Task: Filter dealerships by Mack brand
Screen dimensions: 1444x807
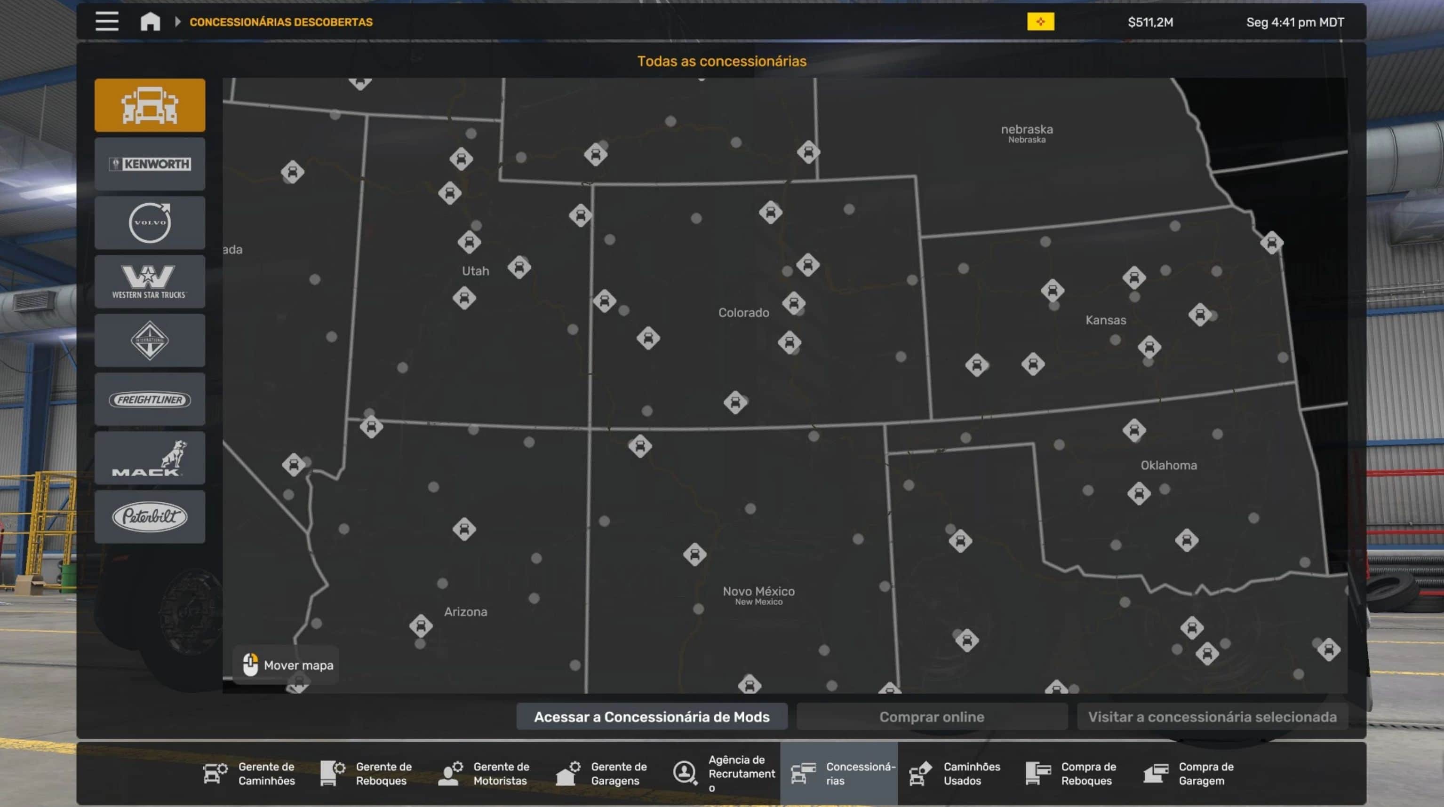Action: point(150,458)
